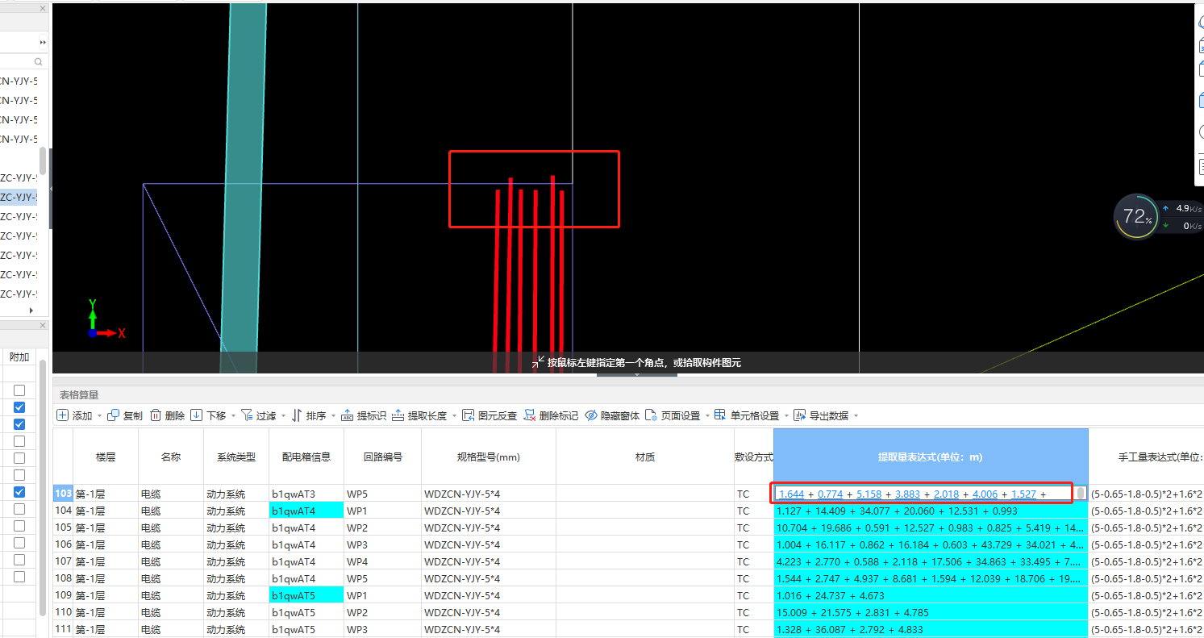The height and width of the screenshot is (638, 1204).
Task: Click WP4 cell in row 107
Action: click(382, 561)
